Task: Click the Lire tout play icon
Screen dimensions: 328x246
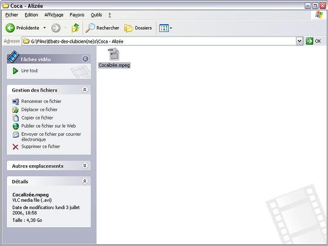Action: point(16,71)
